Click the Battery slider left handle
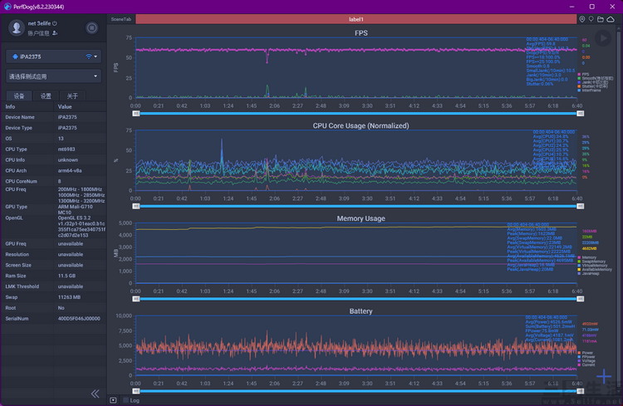The height and width of the screenshot is (406, 623). point(136,391)
